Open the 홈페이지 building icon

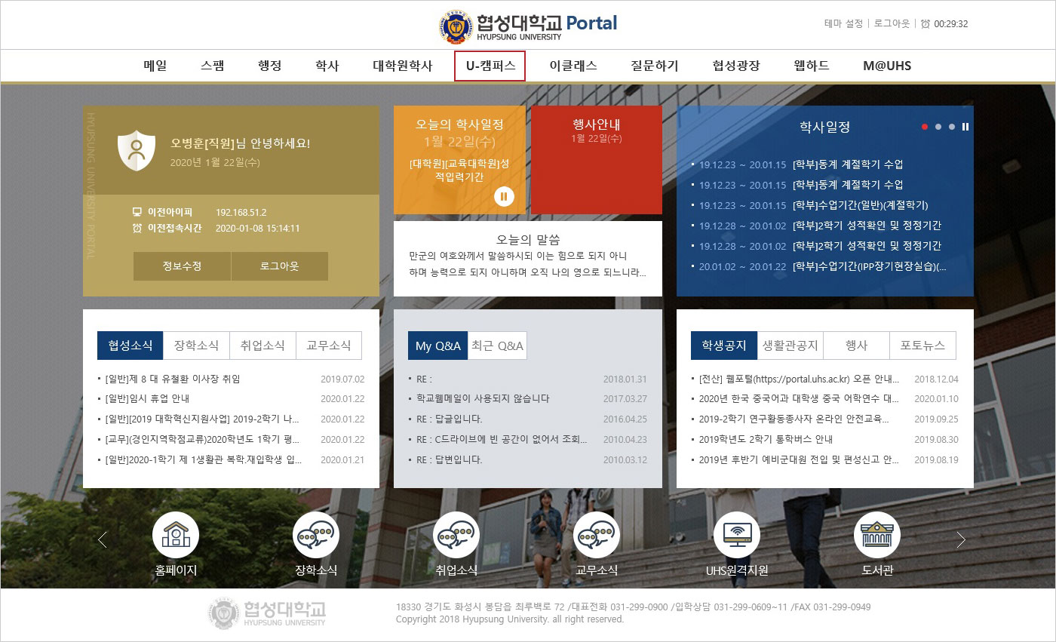coord(176,535)
